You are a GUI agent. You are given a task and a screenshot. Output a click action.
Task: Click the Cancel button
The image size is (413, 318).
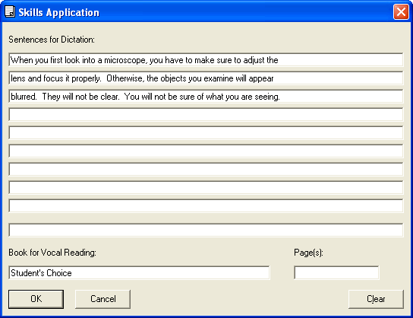point(102,299)
